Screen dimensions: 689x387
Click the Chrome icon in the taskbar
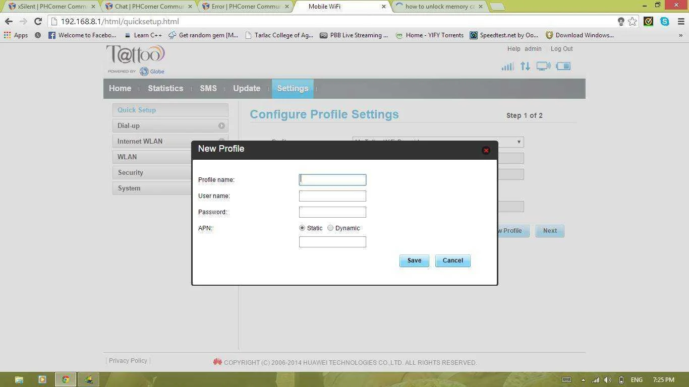pos(65,379)
